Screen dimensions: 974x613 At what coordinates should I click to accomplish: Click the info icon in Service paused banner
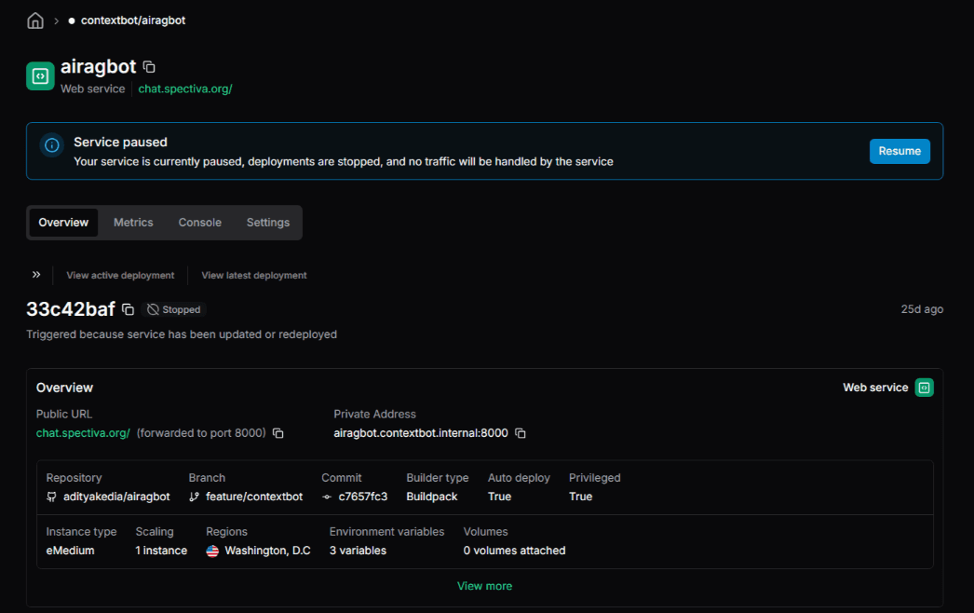pyautogui.click(x=52, y=144)
